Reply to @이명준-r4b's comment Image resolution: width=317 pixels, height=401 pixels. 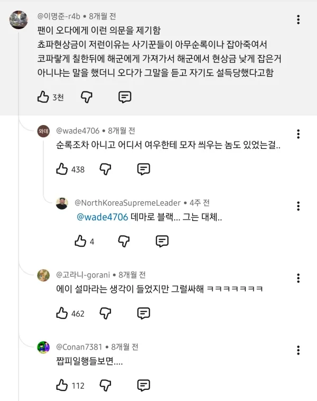coord(125,97)
